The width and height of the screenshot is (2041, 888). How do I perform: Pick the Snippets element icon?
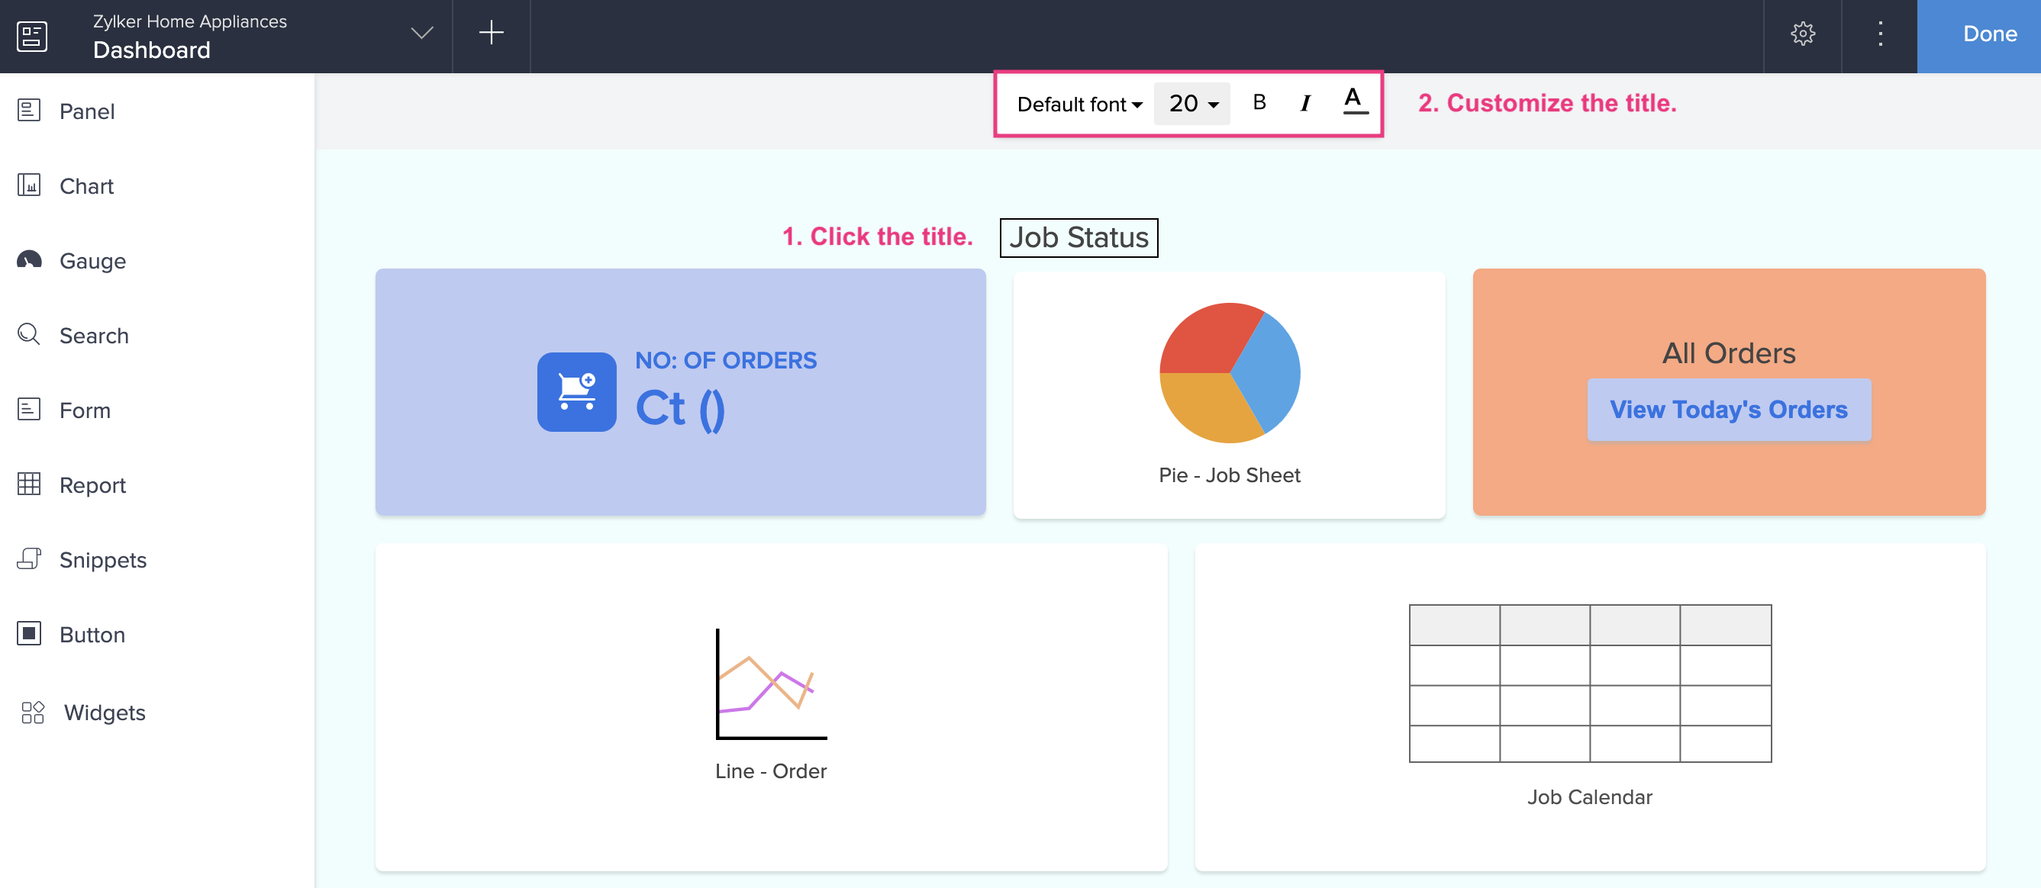click(29, 559)
